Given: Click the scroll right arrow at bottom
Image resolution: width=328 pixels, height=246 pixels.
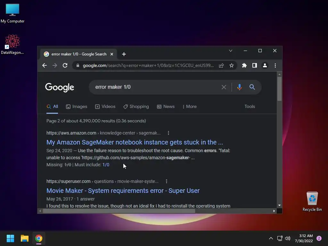Looking at the screenshot, I should [x=274, y=211].
